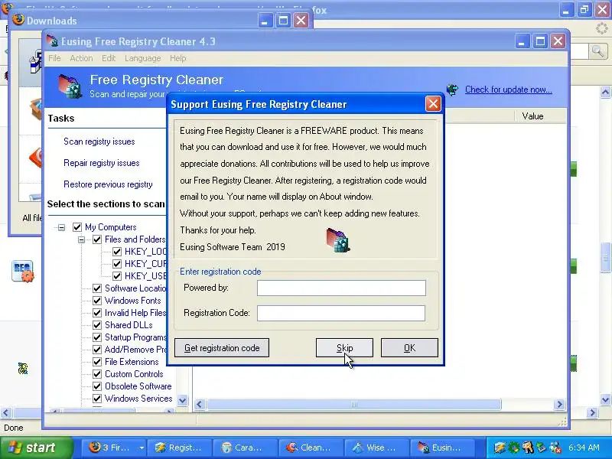Toggle the Files and Folders checkbox
The width and height of the screenshot is (612, 459).
tap(97, 239)
